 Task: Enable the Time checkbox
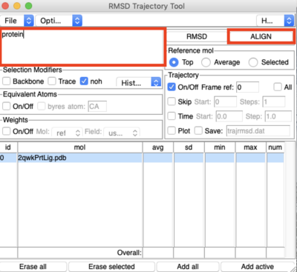tap(172, 116)
